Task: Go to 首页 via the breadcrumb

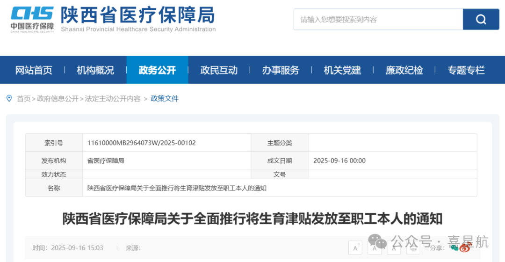Action: (x=23, y=99)
